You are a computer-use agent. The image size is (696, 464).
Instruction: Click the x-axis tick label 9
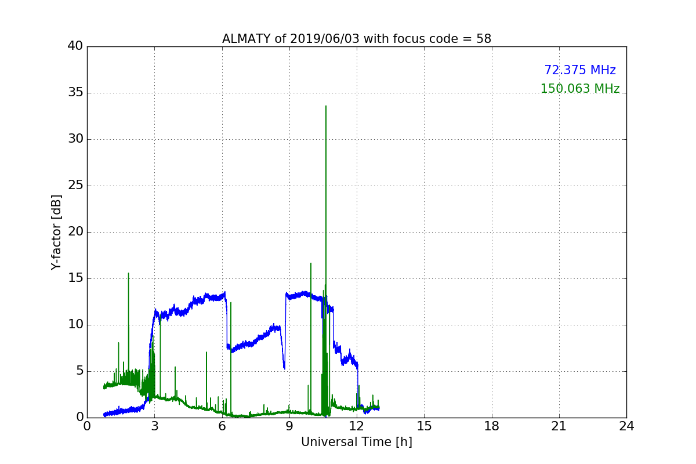pyautogui.click(x=289, y=426)
